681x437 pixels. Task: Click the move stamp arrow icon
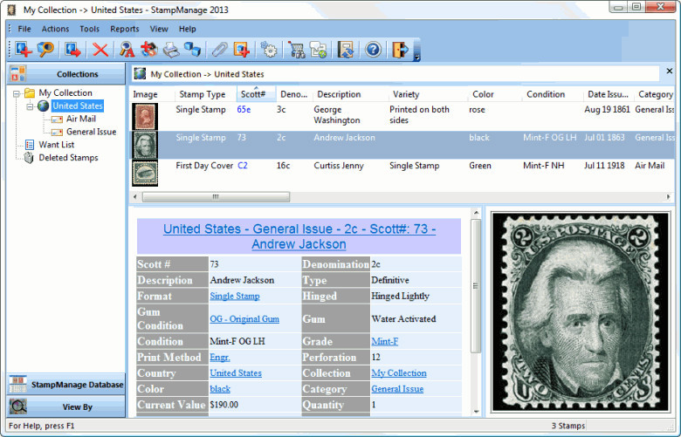coord(72,50)
